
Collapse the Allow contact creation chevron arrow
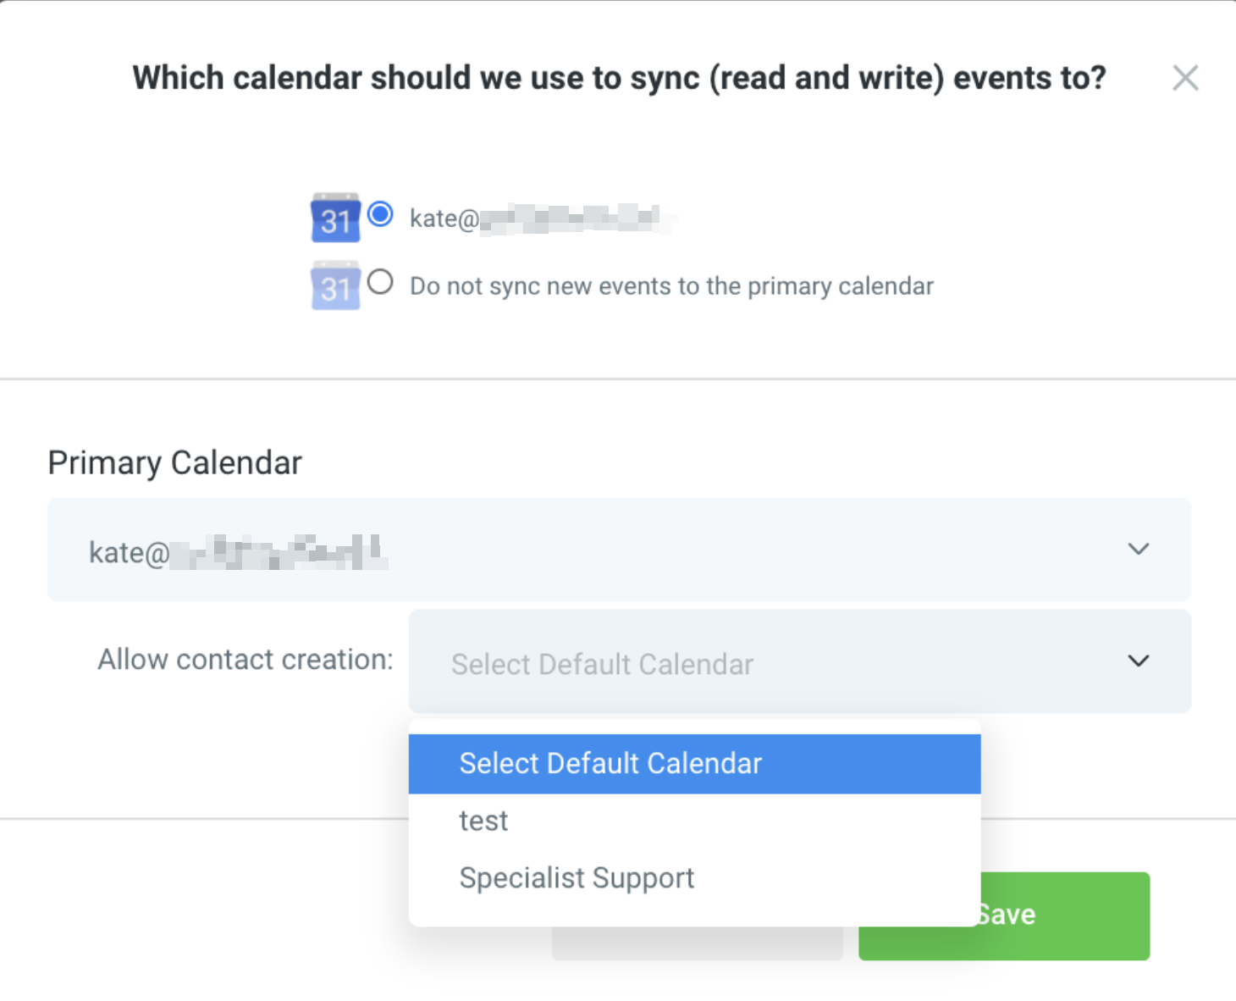[x=1139, y=661]
